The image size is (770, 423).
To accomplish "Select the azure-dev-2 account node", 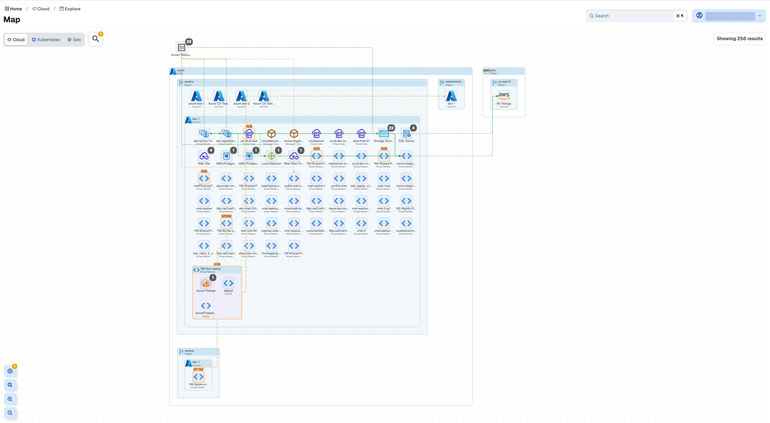I will (241, 96).
